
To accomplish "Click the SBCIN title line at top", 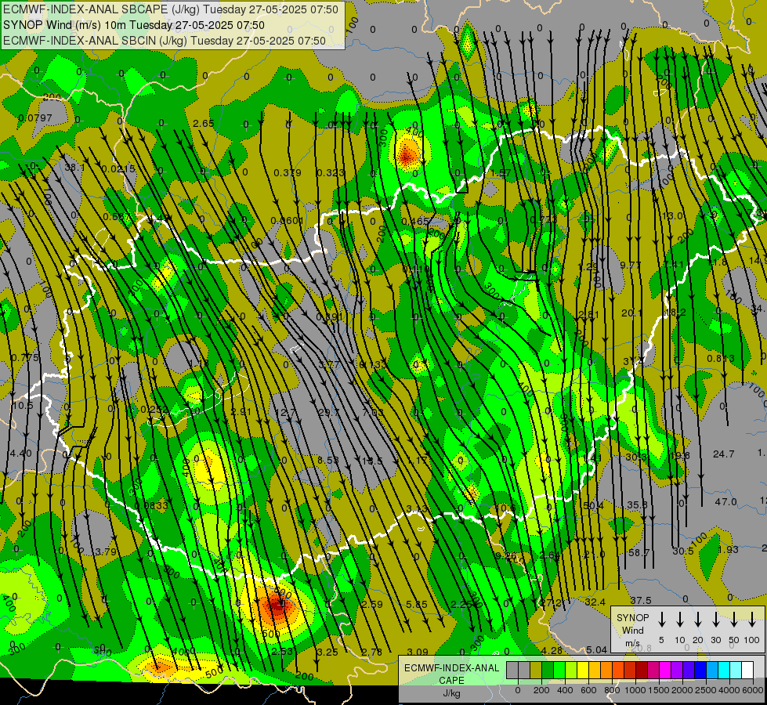I will [165, 41].
